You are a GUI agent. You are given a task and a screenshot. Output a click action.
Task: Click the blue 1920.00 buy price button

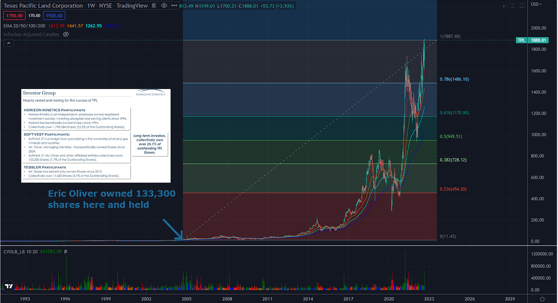pyautogui.click(x=54, y=16)
